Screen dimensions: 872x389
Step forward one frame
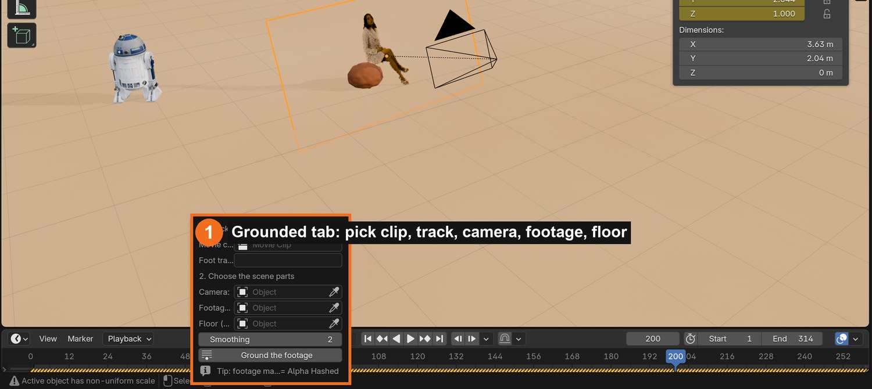pos(472,338)
